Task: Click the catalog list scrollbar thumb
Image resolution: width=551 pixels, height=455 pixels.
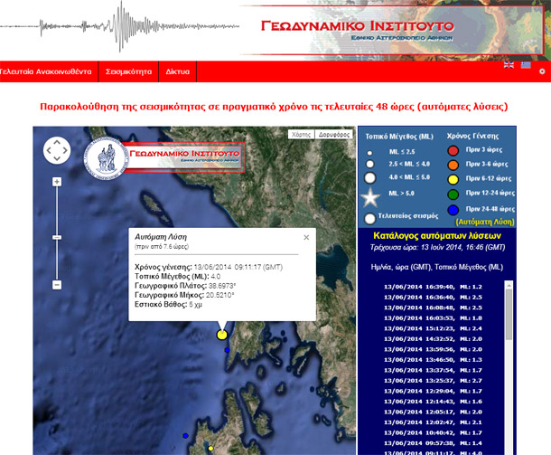Action: click(x=509, y=315)
